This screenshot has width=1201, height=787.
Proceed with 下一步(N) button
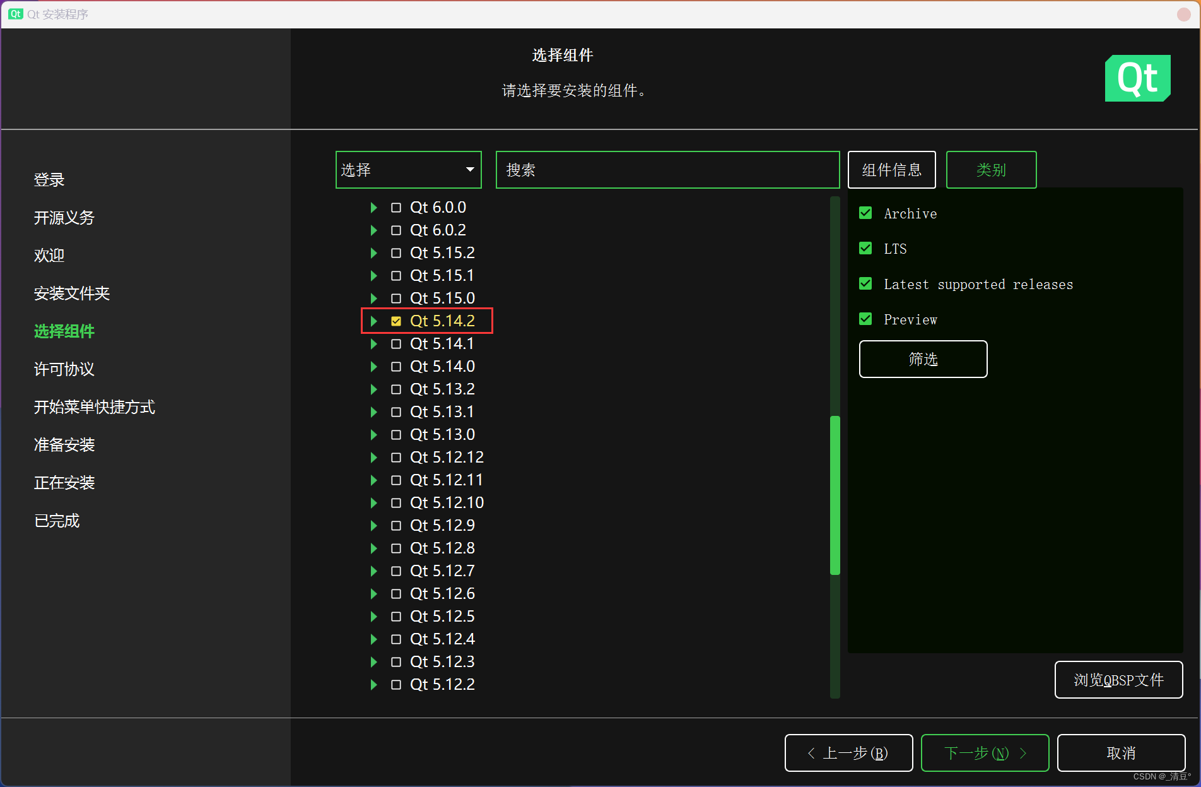coord(985,753)
